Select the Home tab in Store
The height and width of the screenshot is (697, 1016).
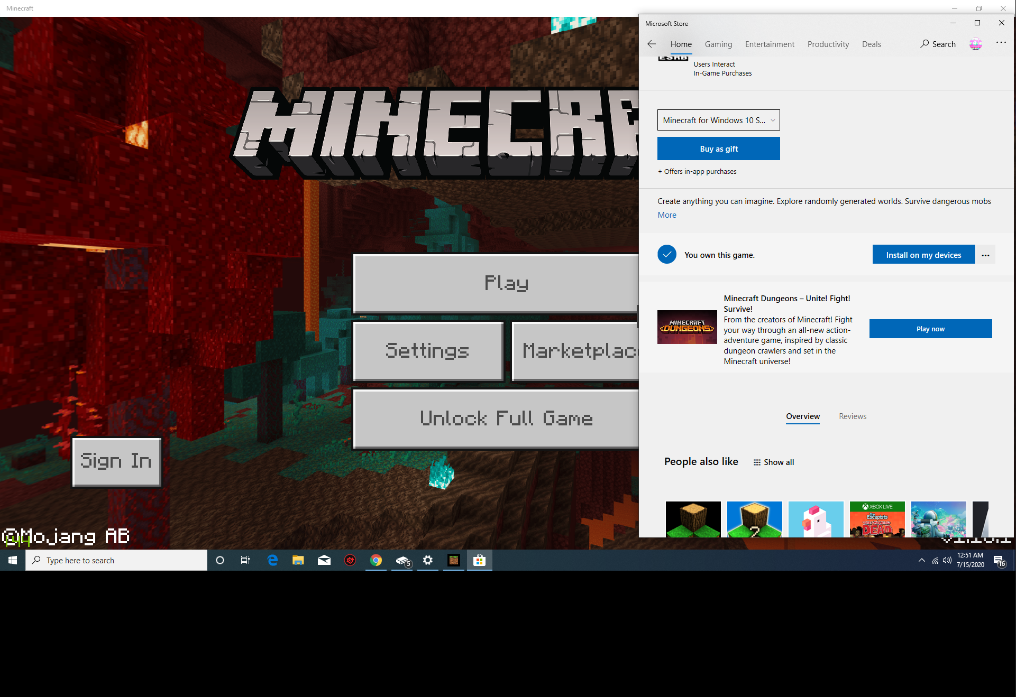pos(681,44)
